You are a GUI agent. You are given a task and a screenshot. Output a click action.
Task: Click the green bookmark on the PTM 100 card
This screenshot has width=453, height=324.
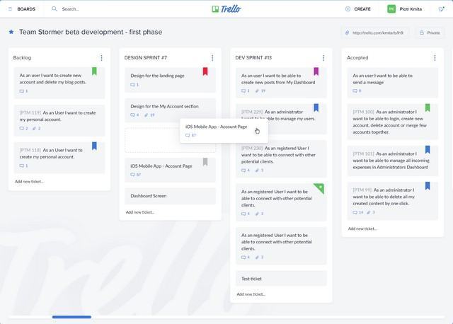[428, 108]
